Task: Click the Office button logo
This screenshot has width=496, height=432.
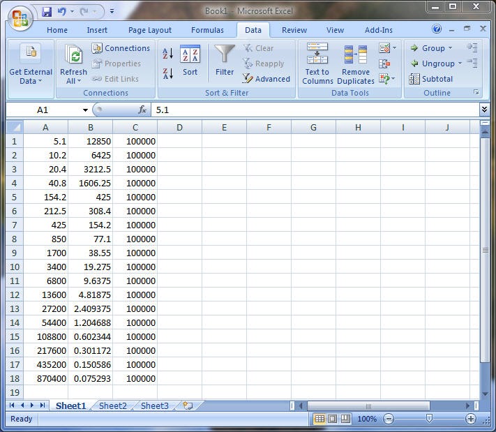Action: pos(20,18)
